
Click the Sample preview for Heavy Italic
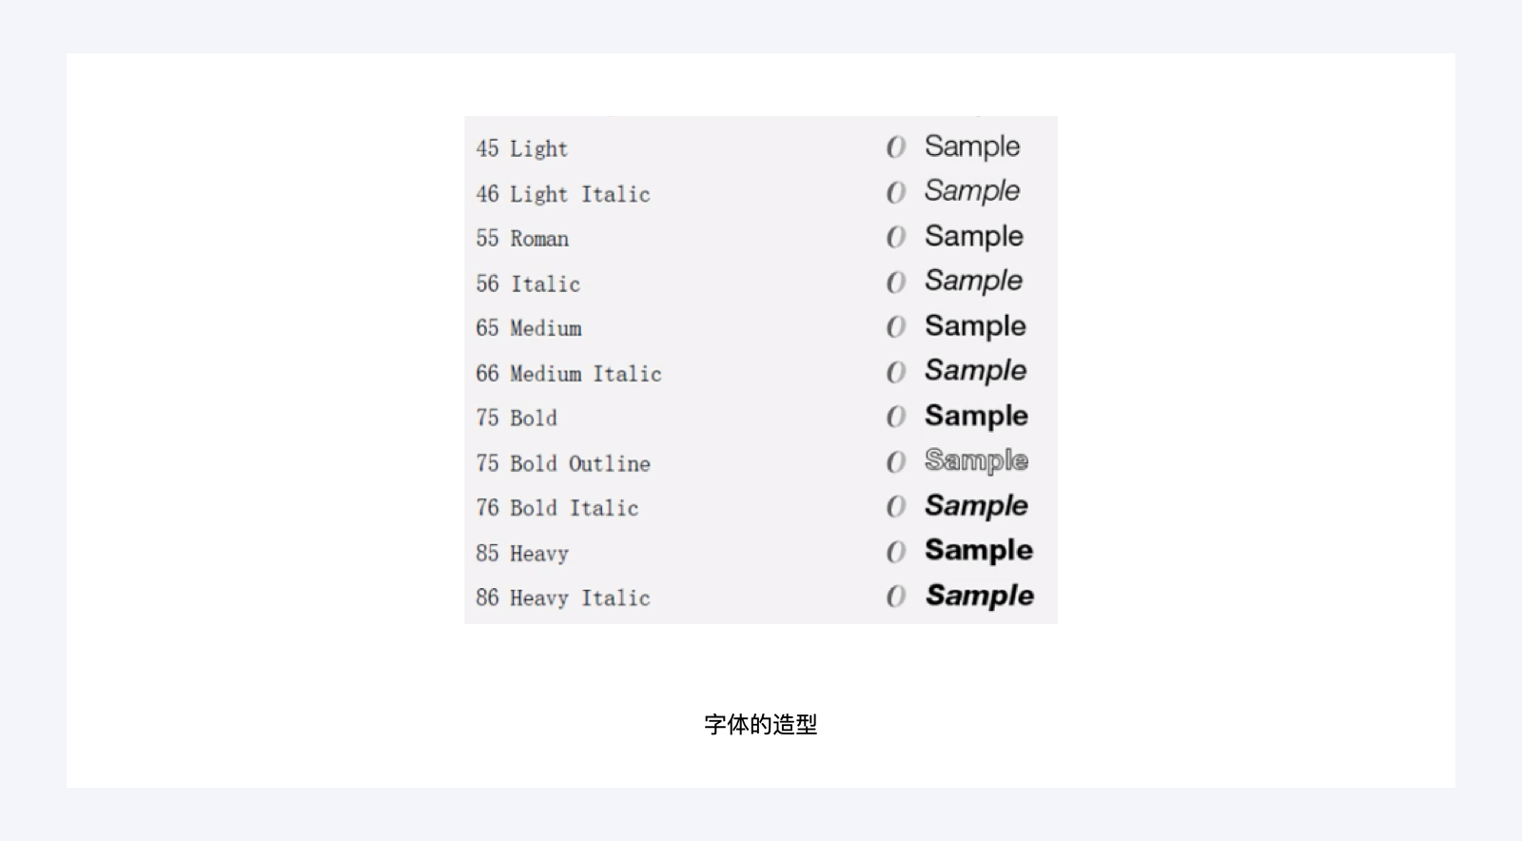click(x=979, y=596)
